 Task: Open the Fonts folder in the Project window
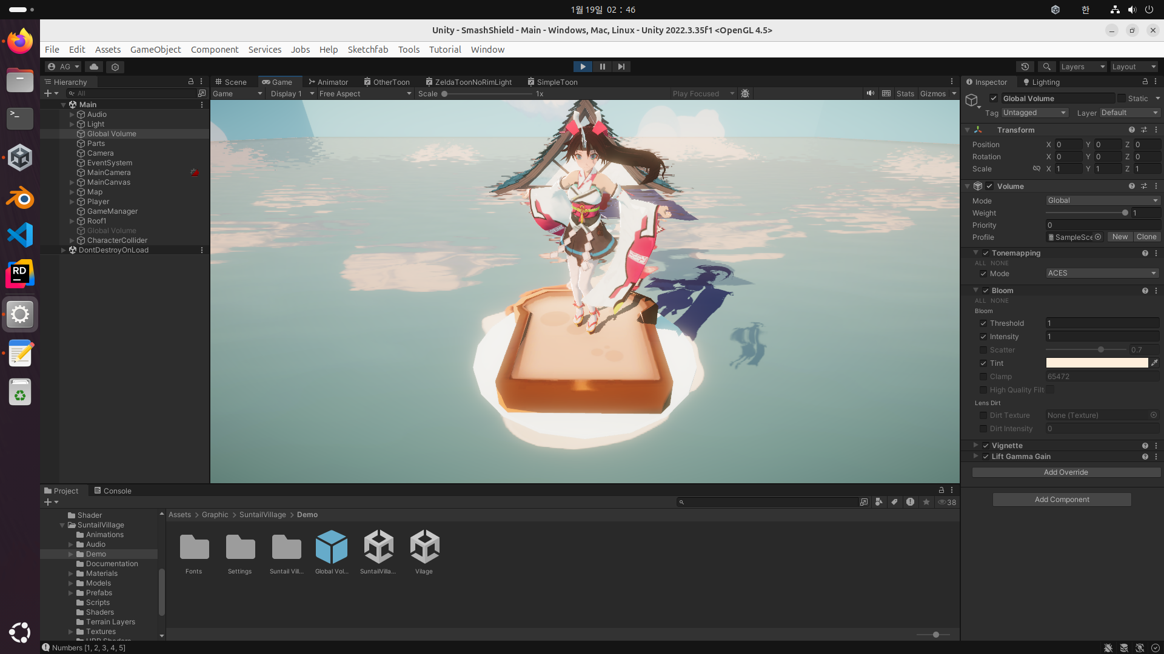194,552
